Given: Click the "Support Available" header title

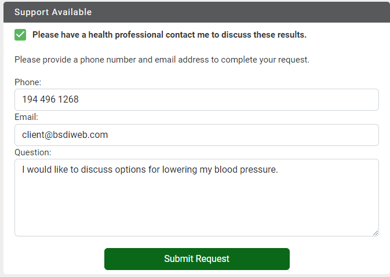Looking at the screenshot, I should (53, 12).
